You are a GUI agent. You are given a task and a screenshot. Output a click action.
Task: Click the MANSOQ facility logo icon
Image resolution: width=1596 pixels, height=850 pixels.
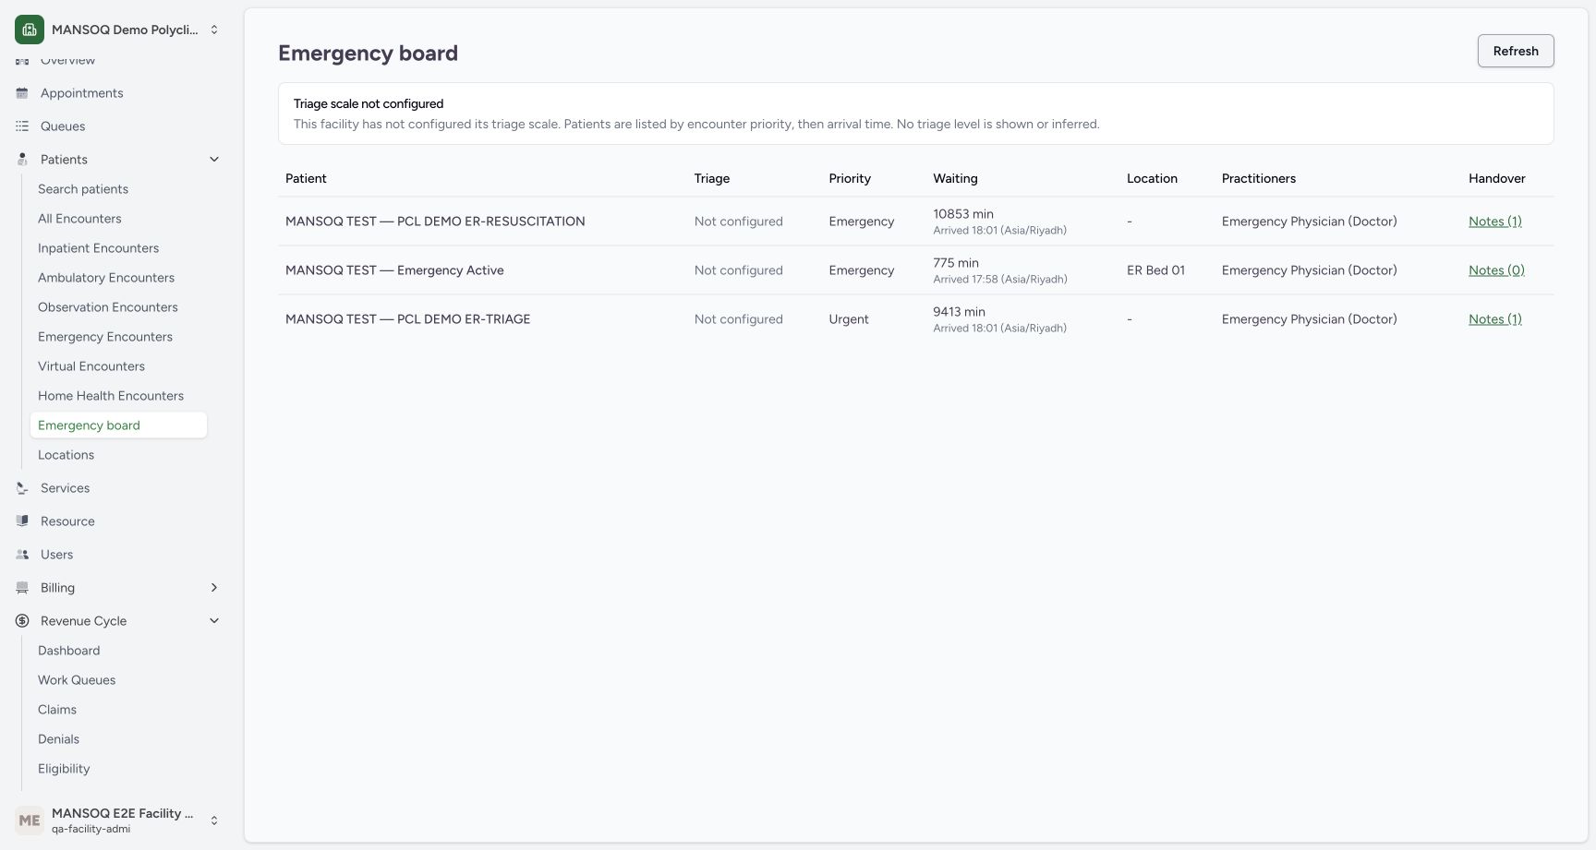(30, 30)
